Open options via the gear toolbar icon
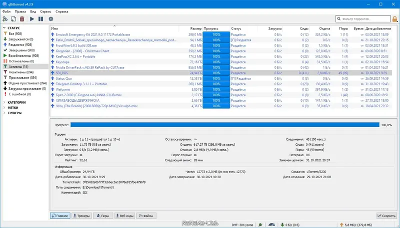Viewport: 400px width, 228px height. coord(51,19)
